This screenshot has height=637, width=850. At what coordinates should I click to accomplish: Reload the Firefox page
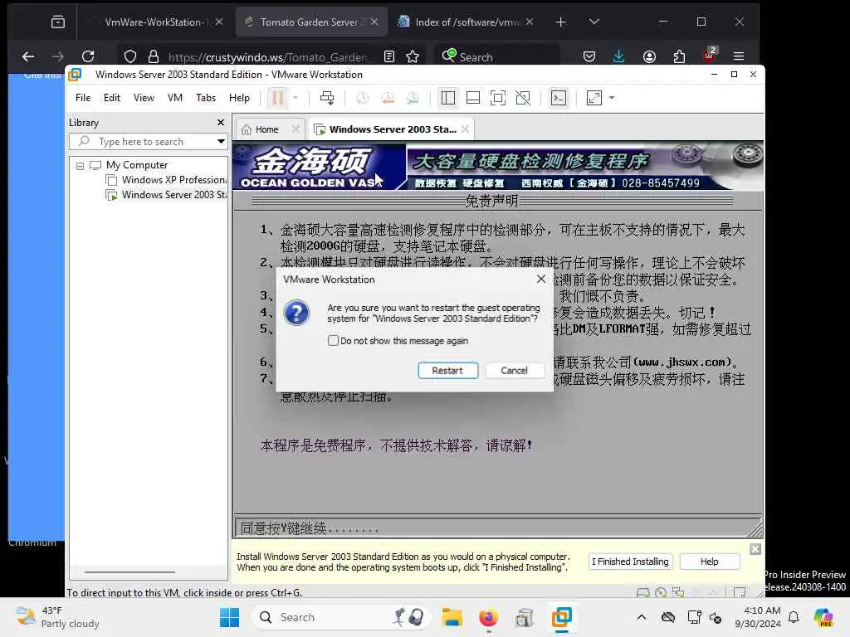(x=88, y=56)
